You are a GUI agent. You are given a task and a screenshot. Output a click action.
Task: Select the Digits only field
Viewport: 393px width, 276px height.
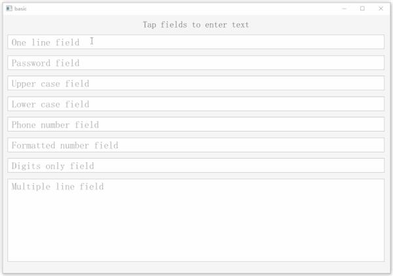pyautogui.click(x=196, y=165)
